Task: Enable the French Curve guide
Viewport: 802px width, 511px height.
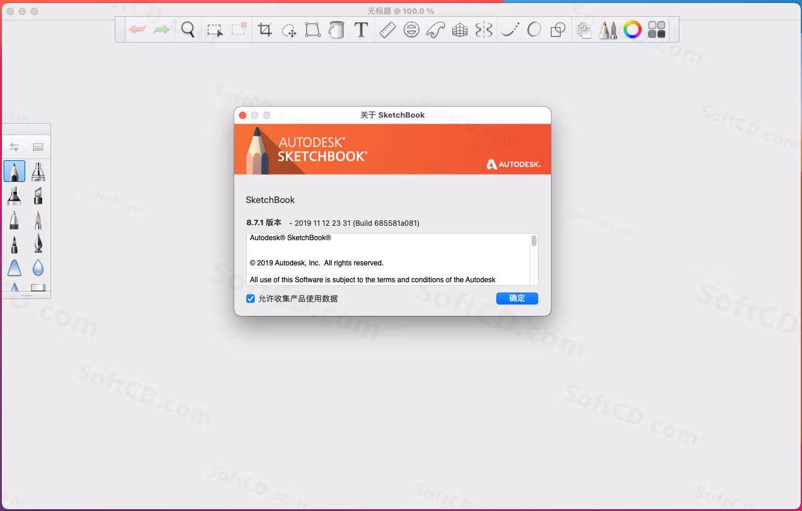Action: [436, 29]
